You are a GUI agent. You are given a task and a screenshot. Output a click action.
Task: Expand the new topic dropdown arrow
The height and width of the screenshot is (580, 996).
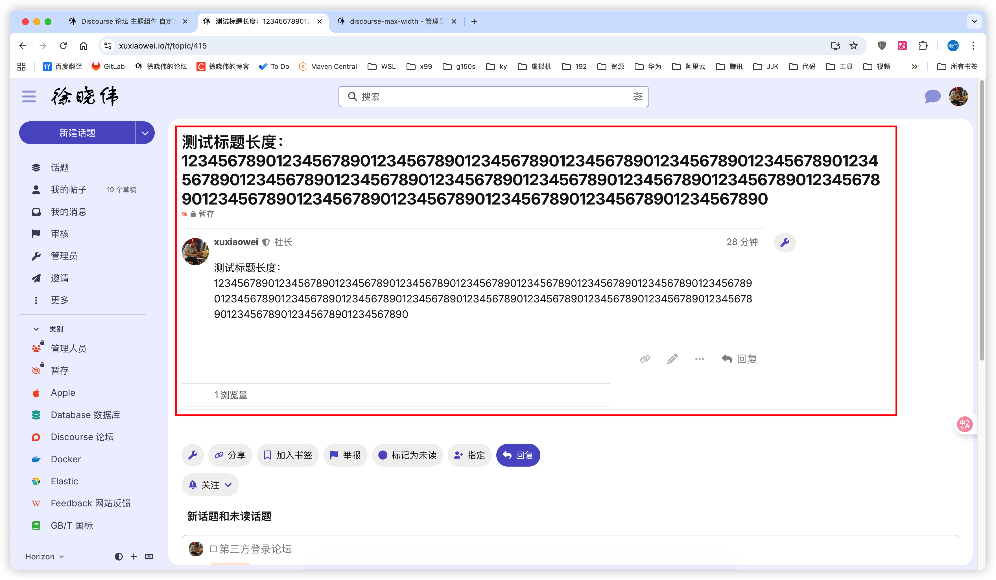coord(145,133)
